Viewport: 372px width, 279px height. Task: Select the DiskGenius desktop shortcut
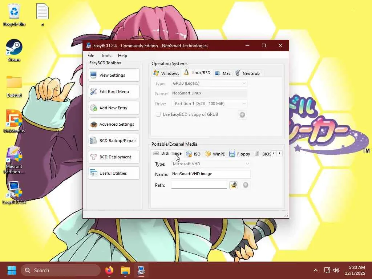coord(14,121)
